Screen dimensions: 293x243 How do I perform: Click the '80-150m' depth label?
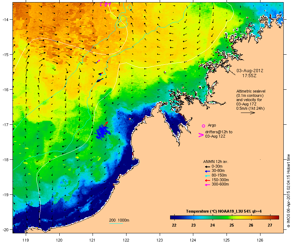219,175
